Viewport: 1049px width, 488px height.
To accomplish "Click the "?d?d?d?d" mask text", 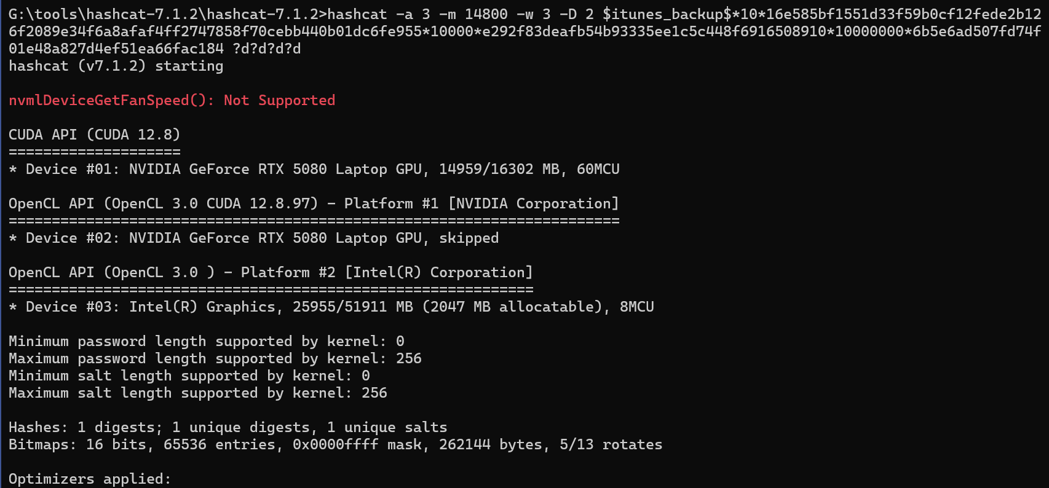I will [267, 49].
